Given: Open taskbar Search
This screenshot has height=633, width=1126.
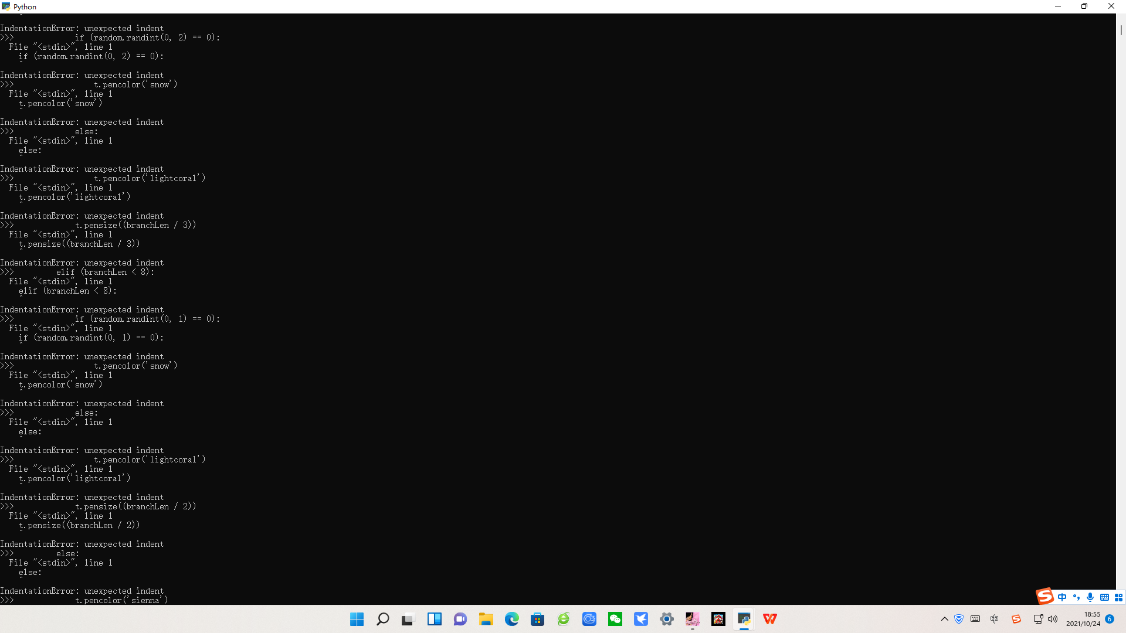Looking at the screenshot, I should [382, 619].
